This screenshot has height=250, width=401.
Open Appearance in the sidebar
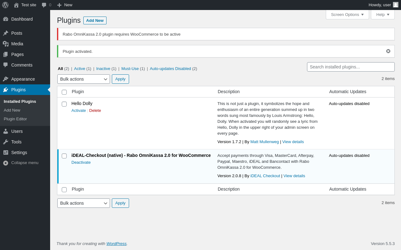(25, 79)
